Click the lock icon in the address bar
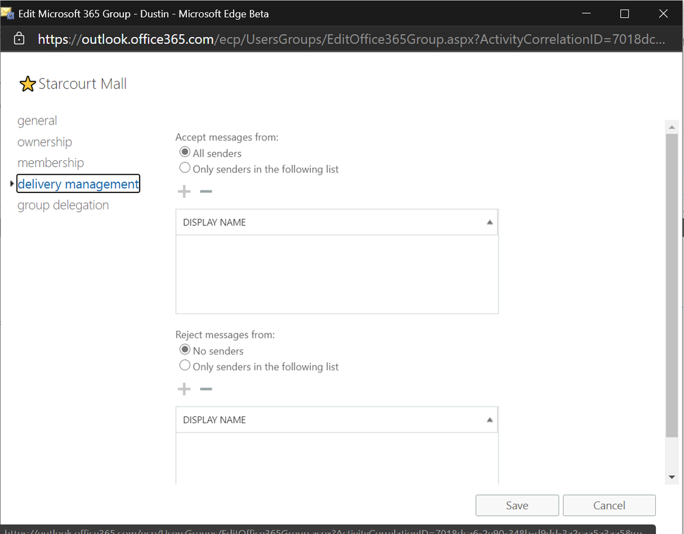The height and width of the screenshot is (534, 684). (19, 39)
